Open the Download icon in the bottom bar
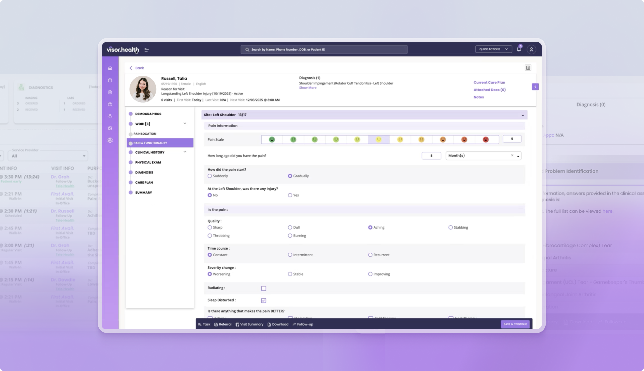This screenshot has height=371, width=644. coord(269,324)
